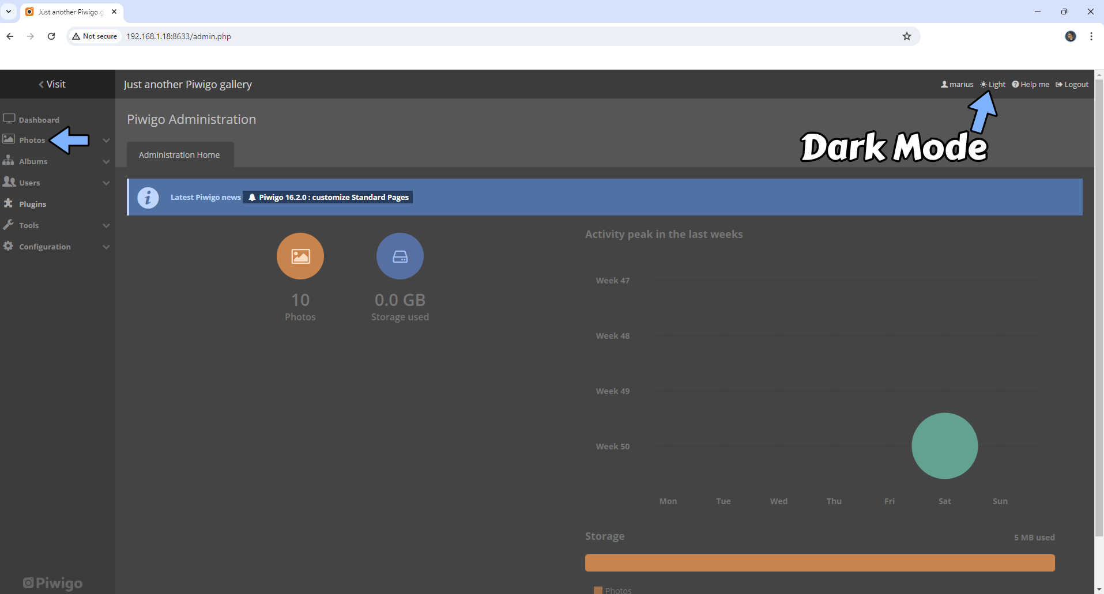Reload the page in the browser
Viewport: 1104px width, 594px height.
pos(51,36)
